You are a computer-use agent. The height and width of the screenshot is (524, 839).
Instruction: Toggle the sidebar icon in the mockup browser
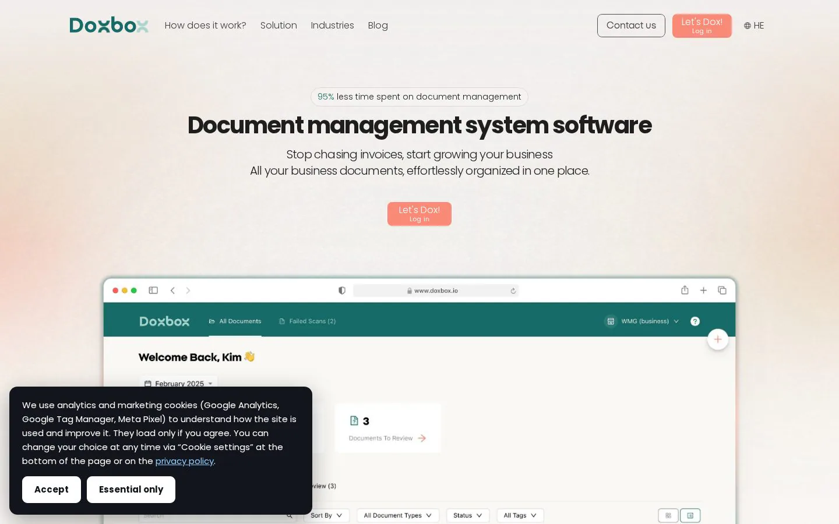pos(153,291)
